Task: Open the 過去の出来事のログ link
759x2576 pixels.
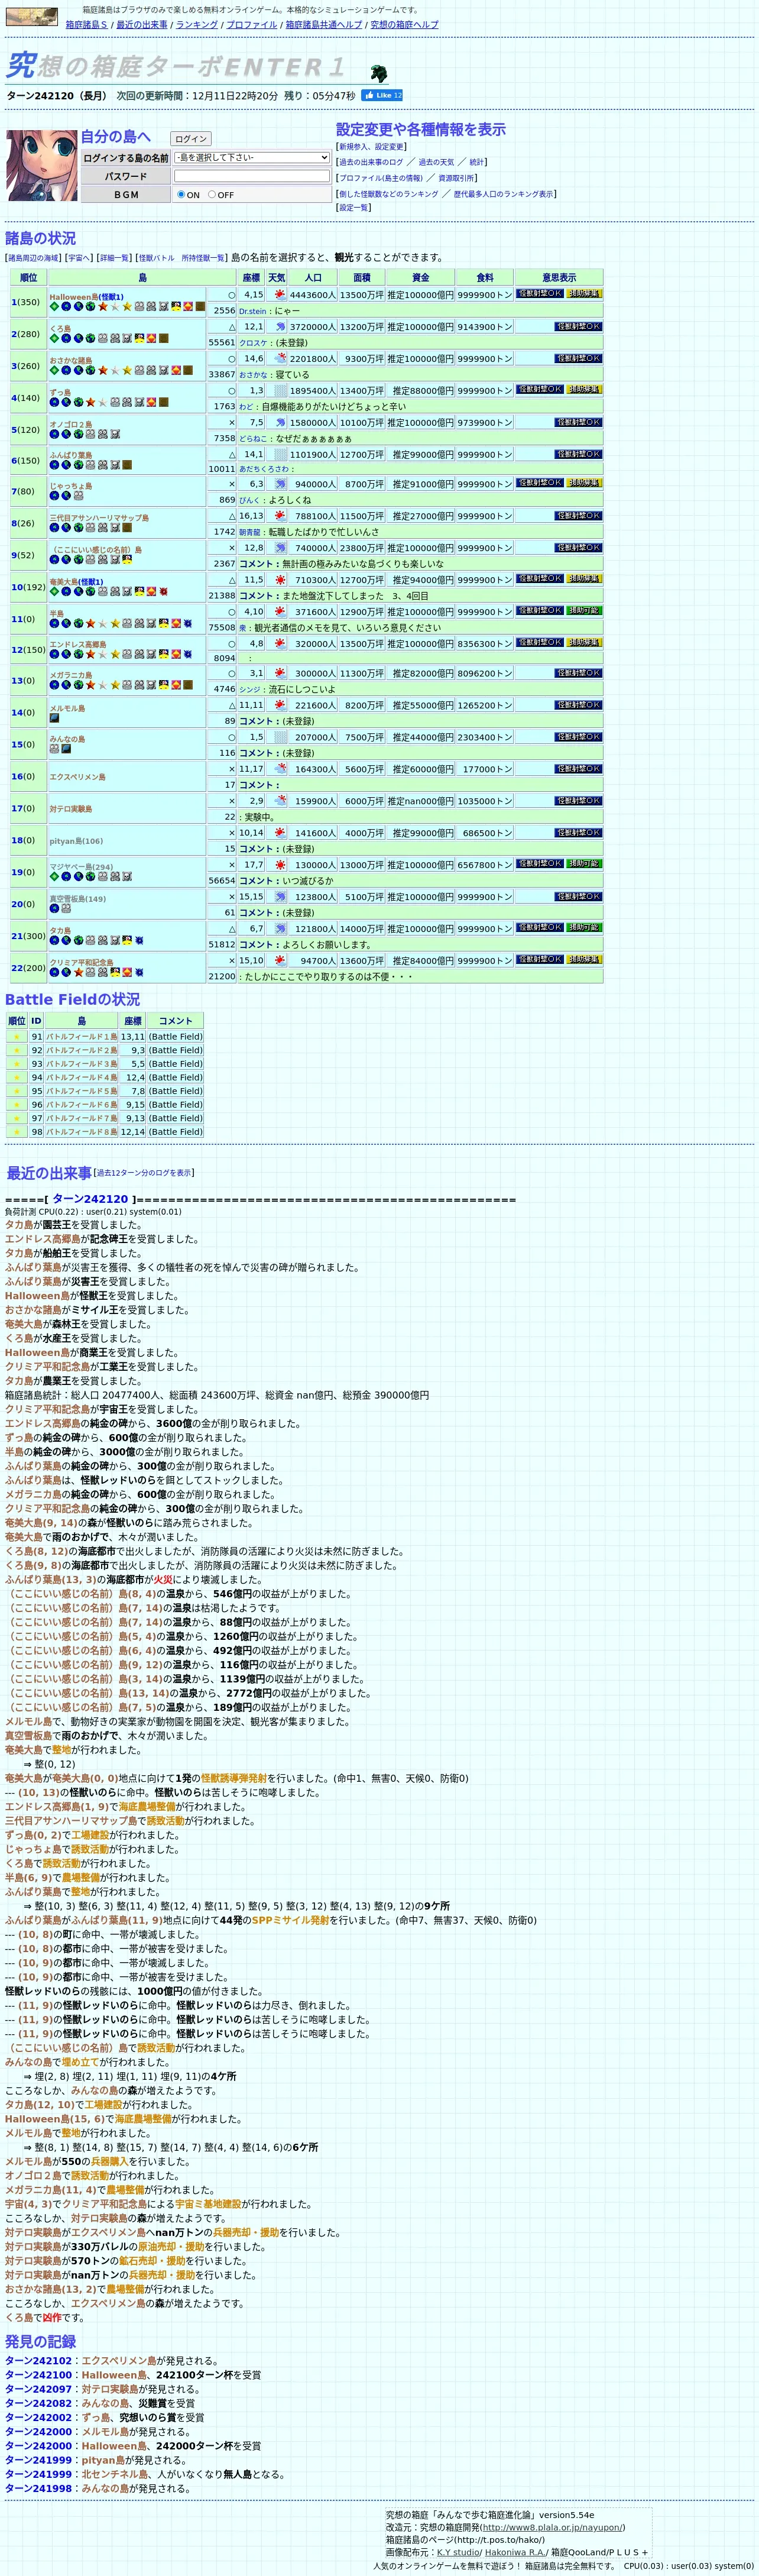Action: click(371, 162)
